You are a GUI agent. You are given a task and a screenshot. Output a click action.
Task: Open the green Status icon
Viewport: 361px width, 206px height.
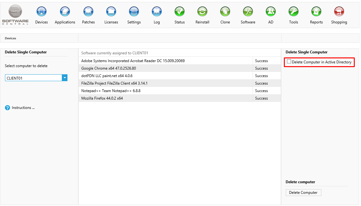pyautogui.click(x=180, y=12)
